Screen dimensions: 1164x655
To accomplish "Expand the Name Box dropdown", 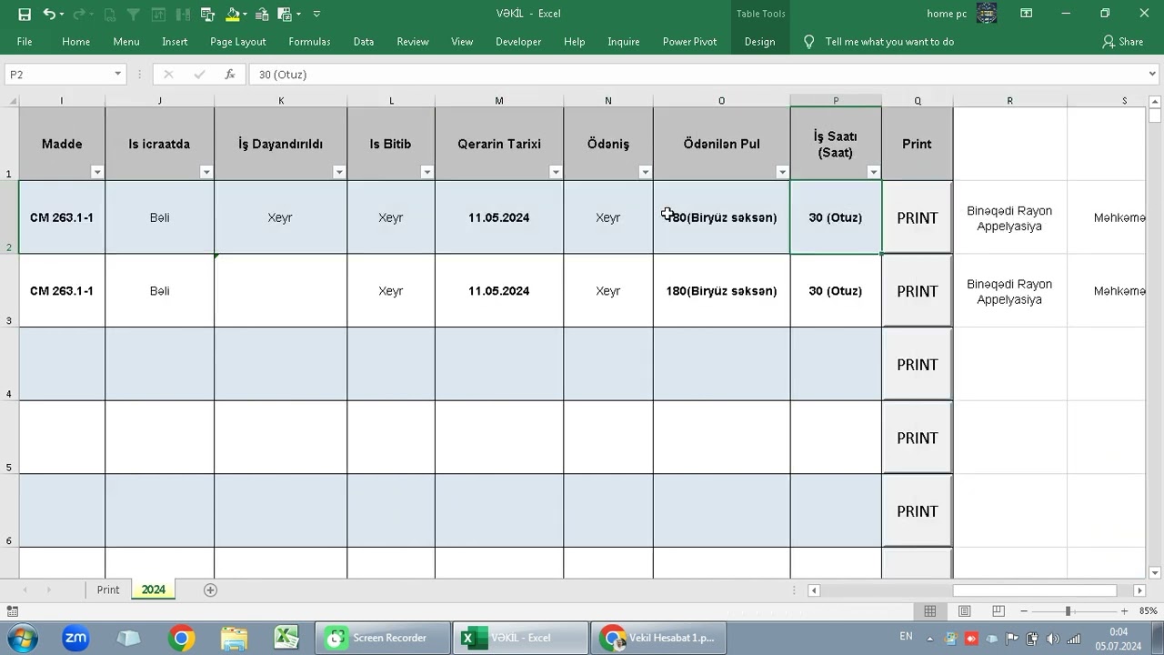I will 117,75.
